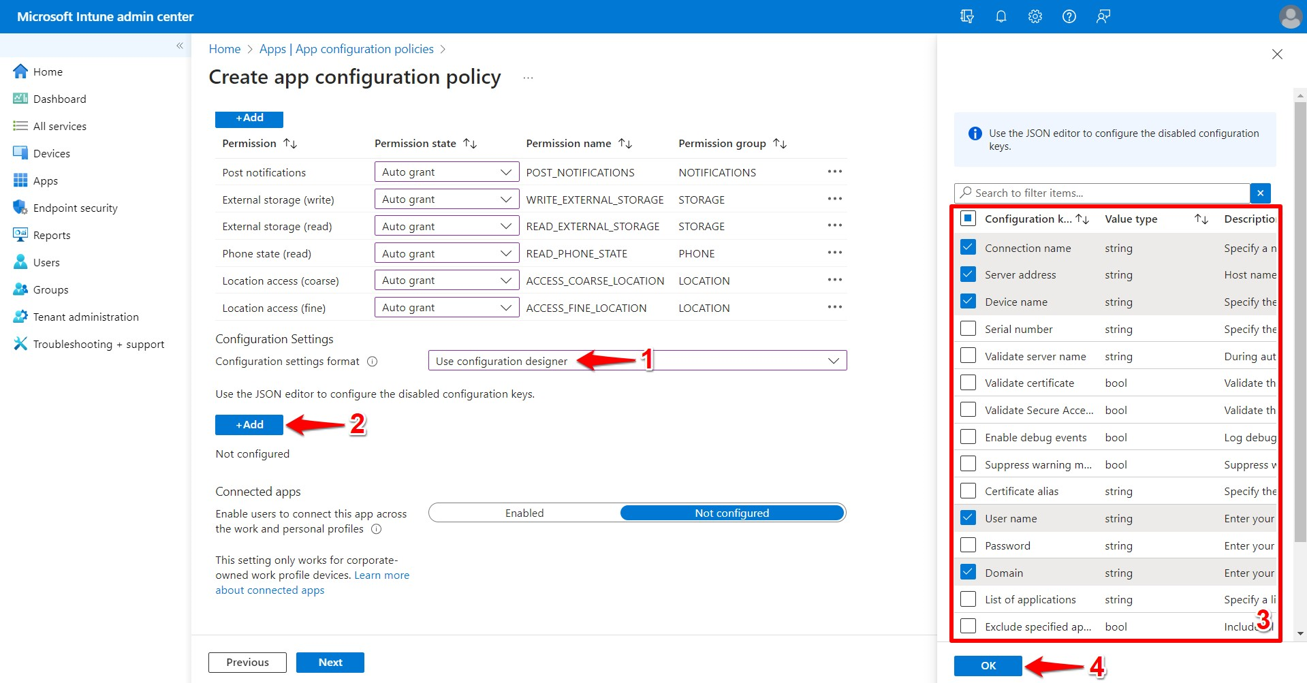This screenshot has height=683, width=1307.
Task: Uncheck the Connection name checkbox
Action: tap(968, 247)
